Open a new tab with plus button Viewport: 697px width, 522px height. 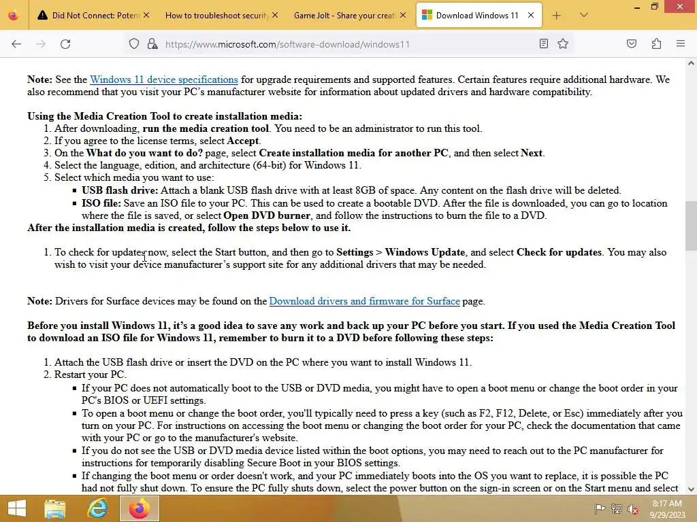pos(557,16)
